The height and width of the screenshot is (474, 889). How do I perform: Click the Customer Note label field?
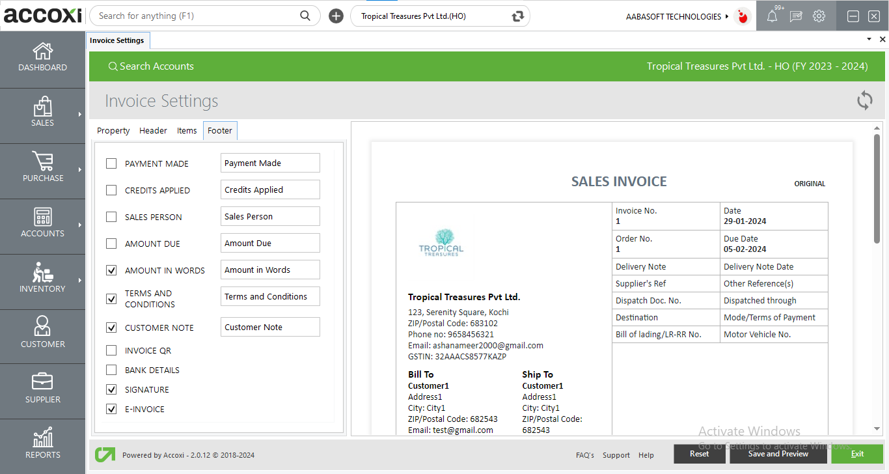[x=270, y=328]
